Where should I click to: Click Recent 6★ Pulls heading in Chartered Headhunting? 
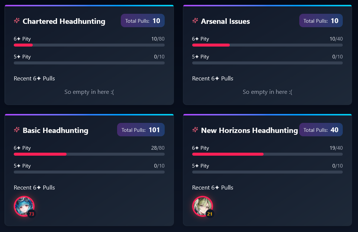[34, 79]
